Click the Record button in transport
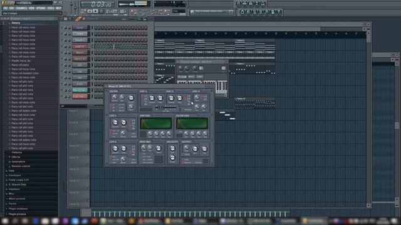This screenshot has height=225, width=401. 102,11
